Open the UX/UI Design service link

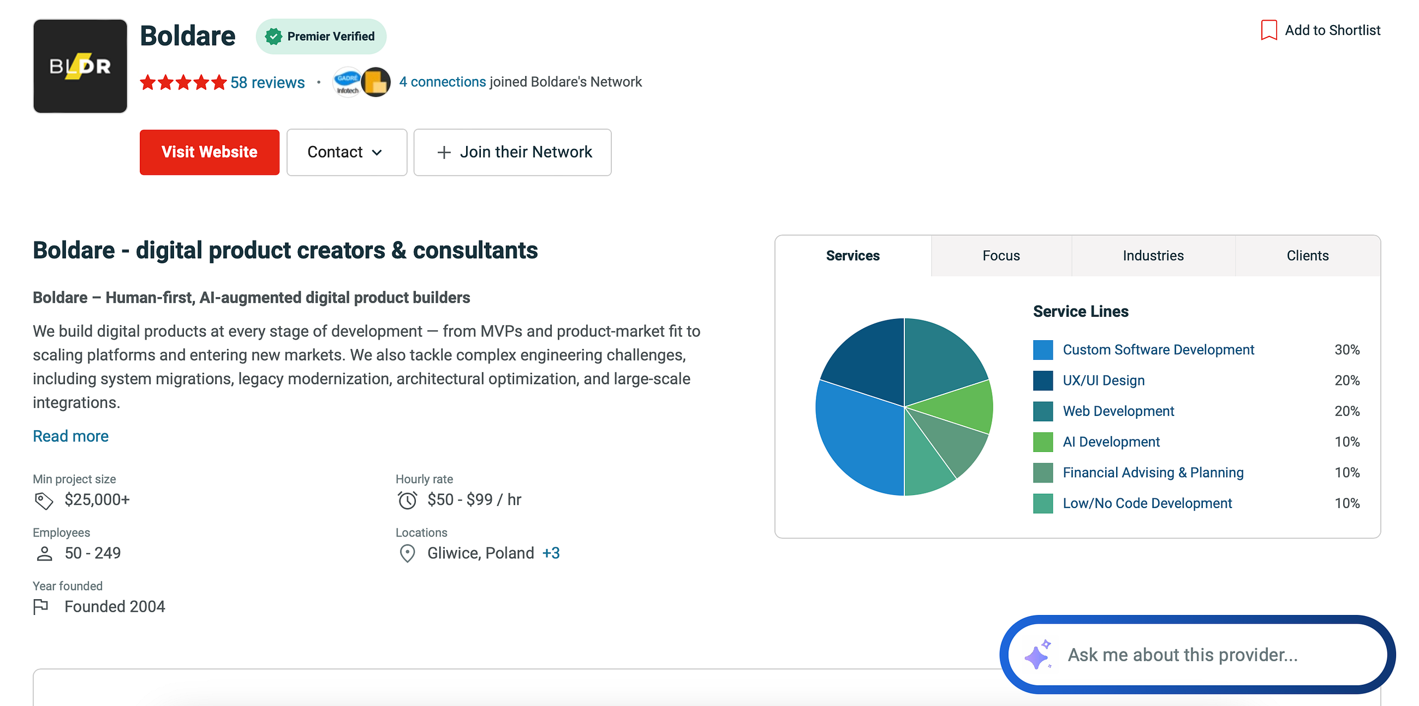[1104, 381]
